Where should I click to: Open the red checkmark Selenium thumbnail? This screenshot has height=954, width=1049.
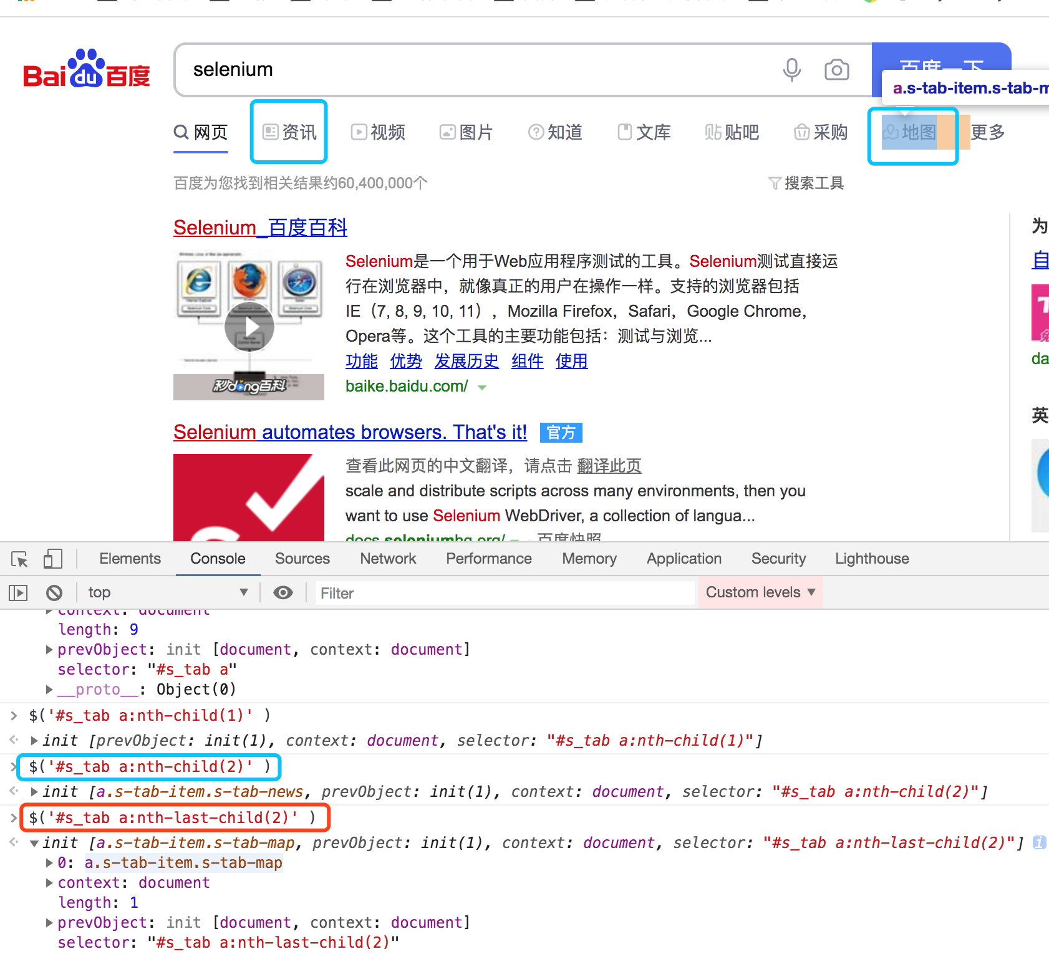click(249, 497)
